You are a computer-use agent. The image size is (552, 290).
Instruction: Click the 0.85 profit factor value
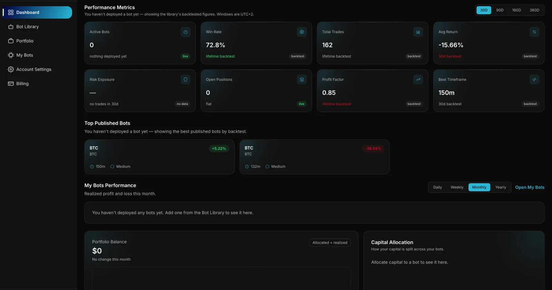[x=329, y=93]
